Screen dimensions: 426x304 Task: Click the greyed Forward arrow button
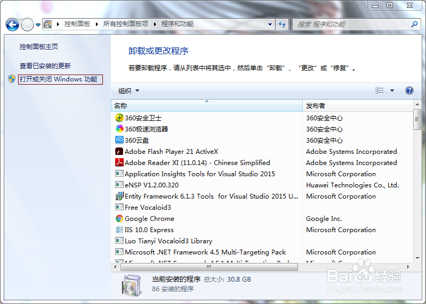pyautogui.click(x=27, y=24)
